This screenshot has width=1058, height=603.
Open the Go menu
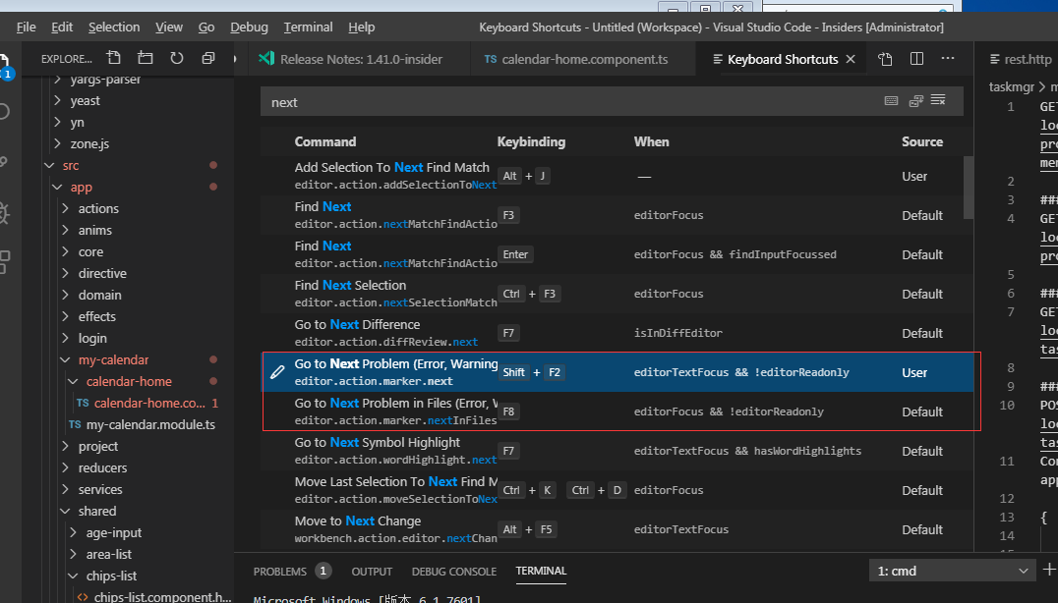(x=206, y=27)
